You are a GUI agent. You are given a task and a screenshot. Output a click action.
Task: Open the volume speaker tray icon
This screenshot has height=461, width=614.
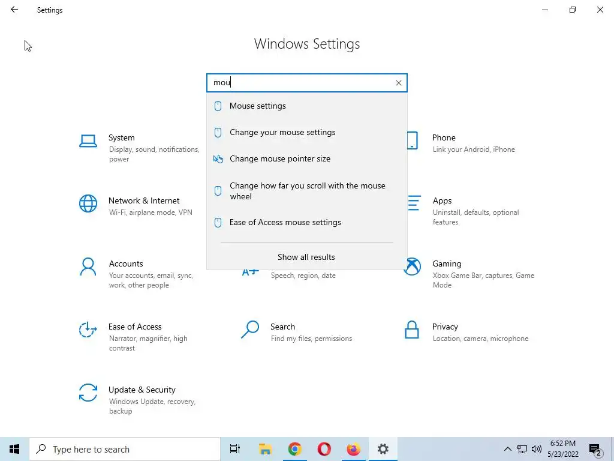click(537, 449)
